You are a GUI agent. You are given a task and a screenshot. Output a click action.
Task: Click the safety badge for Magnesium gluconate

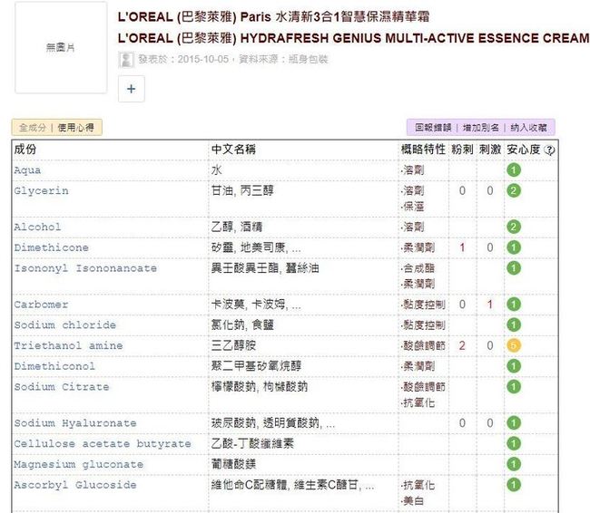514,464
